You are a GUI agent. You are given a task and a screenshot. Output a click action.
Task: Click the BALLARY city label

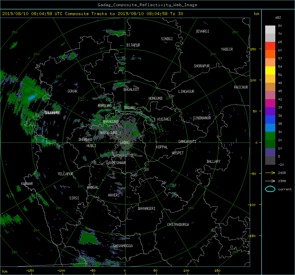tap(213, 162)
